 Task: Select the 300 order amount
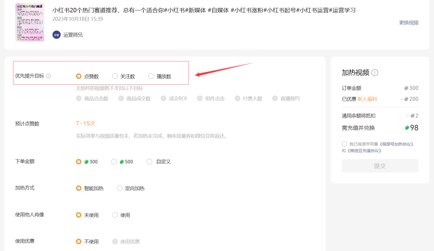click(x=79, y=161)
